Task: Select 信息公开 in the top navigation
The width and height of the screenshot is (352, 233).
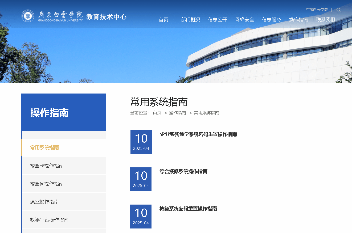Action: coord(218,20)
